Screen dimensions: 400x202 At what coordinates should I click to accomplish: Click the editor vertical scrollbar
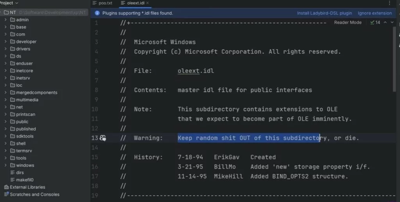tap(394, 59)
